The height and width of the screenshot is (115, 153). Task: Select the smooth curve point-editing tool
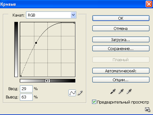(x=72, y=93)
